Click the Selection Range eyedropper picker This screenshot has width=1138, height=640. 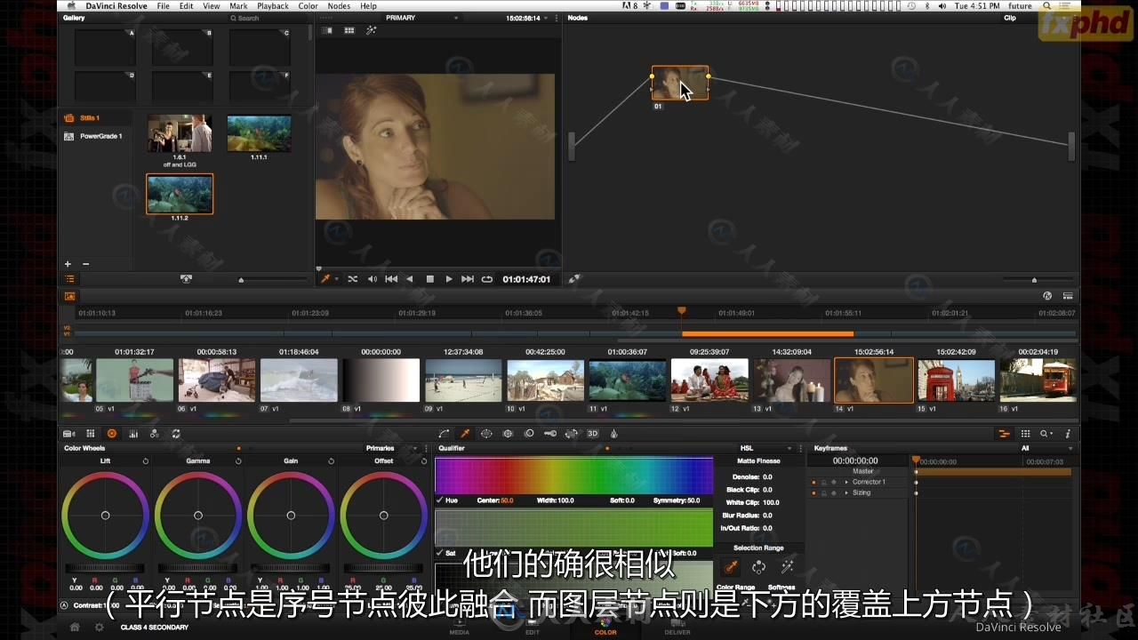click(x=732, y=566)
